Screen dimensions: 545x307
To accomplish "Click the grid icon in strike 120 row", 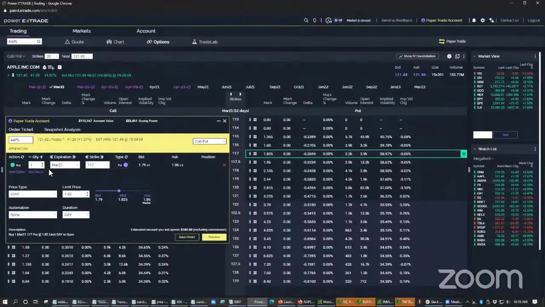I will coord(255,188).
